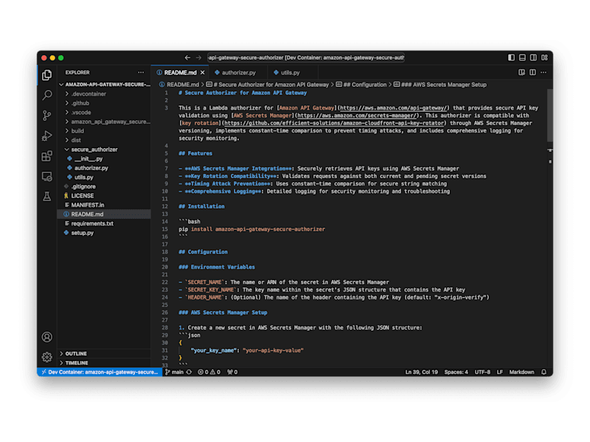Open the LICENSE file
Image resolution: width=590 pixels, height=442 pixels.
105,196
